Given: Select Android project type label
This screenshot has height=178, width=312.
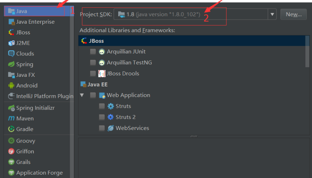Looking at the screenshot, I should click(x=27, y=86).
